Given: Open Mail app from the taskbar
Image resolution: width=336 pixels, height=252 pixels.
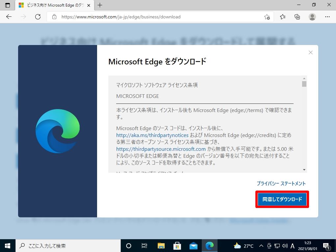Looking at the screenshot, I should (x=194, y=246).
